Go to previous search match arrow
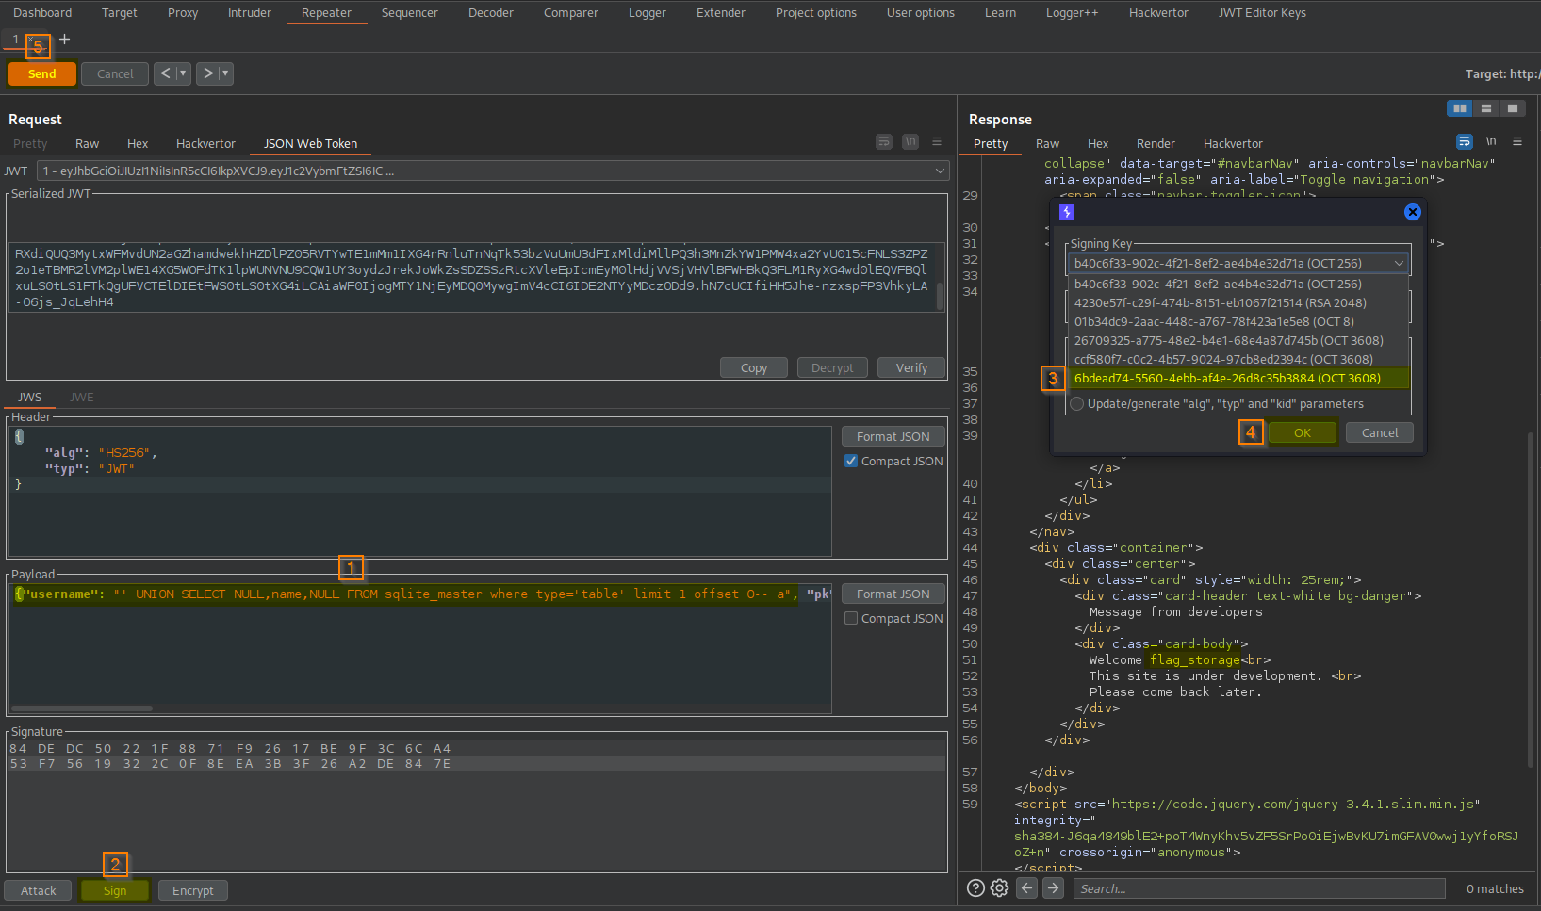 pyautogui.click(x=1027, y=887)
